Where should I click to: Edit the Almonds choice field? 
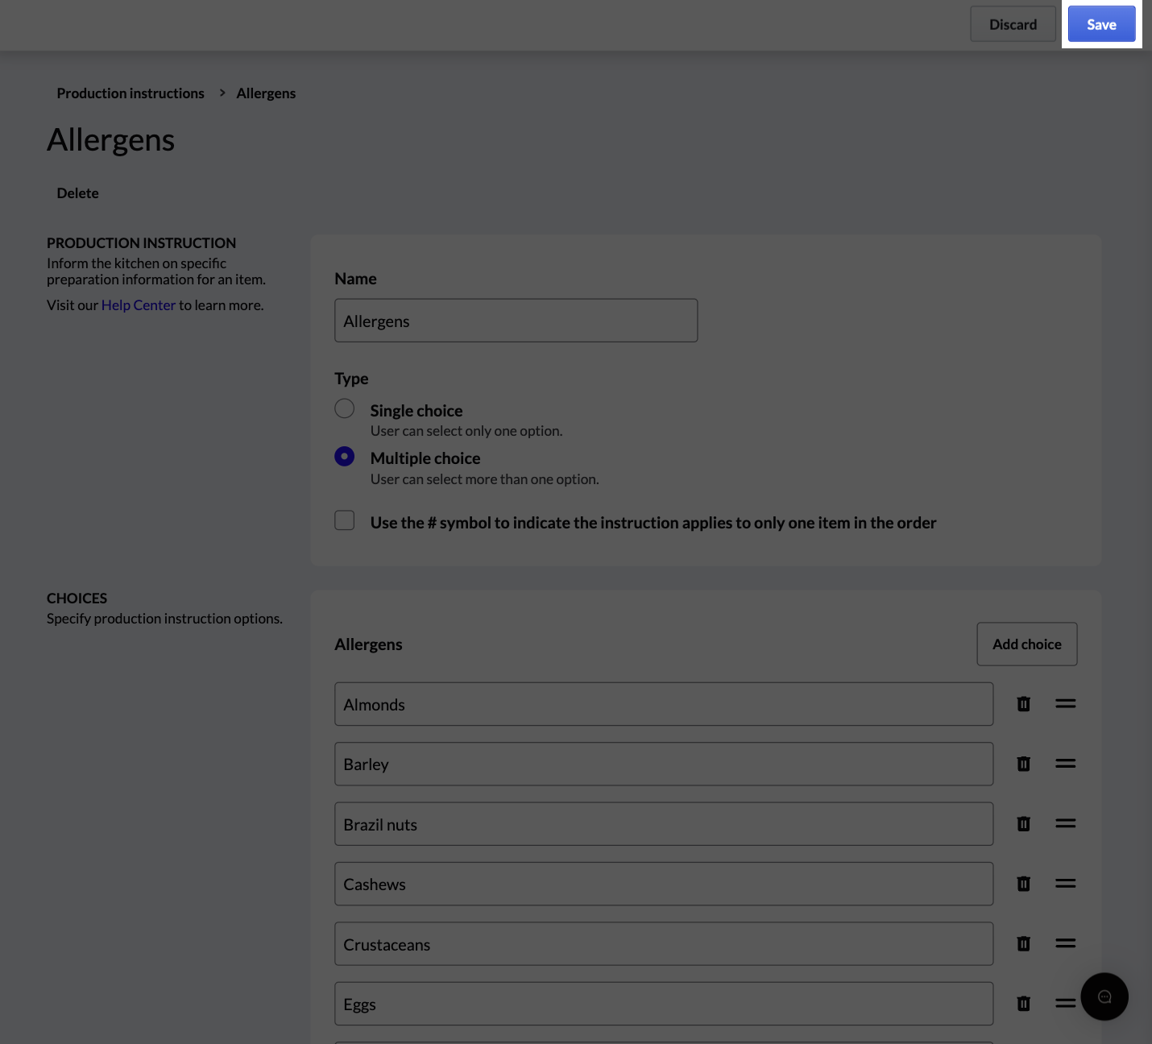pos(664,704)
